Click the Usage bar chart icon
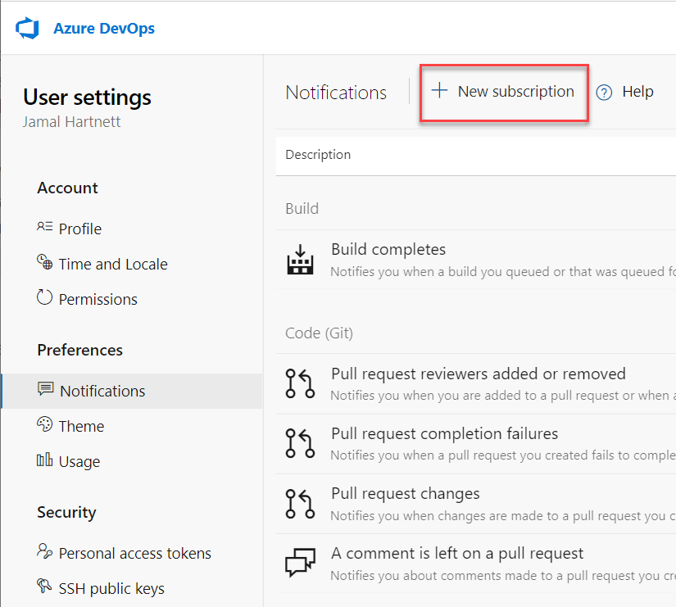The width and height of the screenshot is (676, 607). coord(44,460)
